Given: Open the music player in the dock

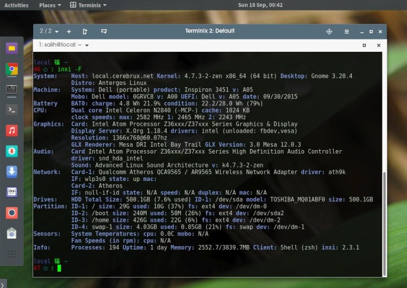Looking at the screenshot, I should 12,130.
